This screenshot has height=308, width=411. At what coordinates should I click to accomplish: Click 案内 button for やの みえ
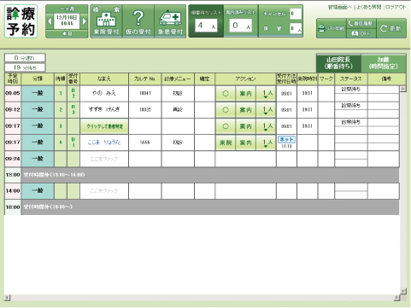pos(245,94)
